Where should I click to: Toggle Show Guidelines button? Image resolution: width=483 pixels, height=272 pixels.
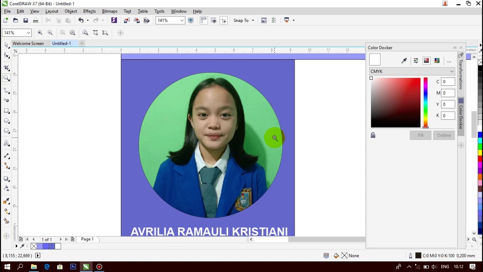point(223,20)
